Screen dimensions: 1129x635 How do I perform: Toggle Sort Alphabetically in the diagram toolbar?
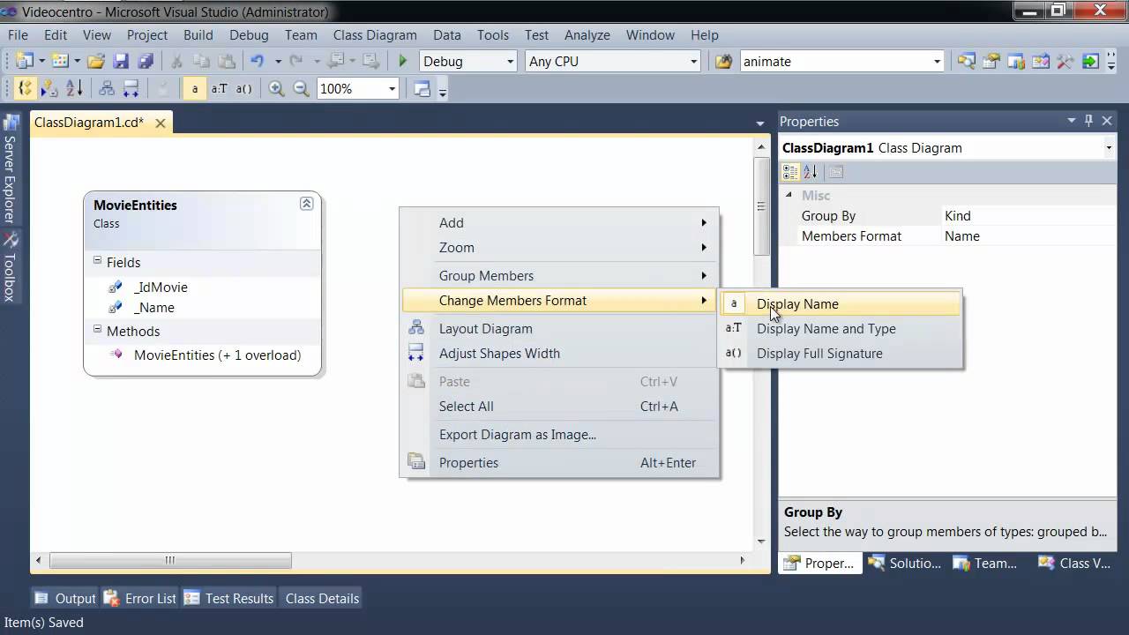point(74,88)
